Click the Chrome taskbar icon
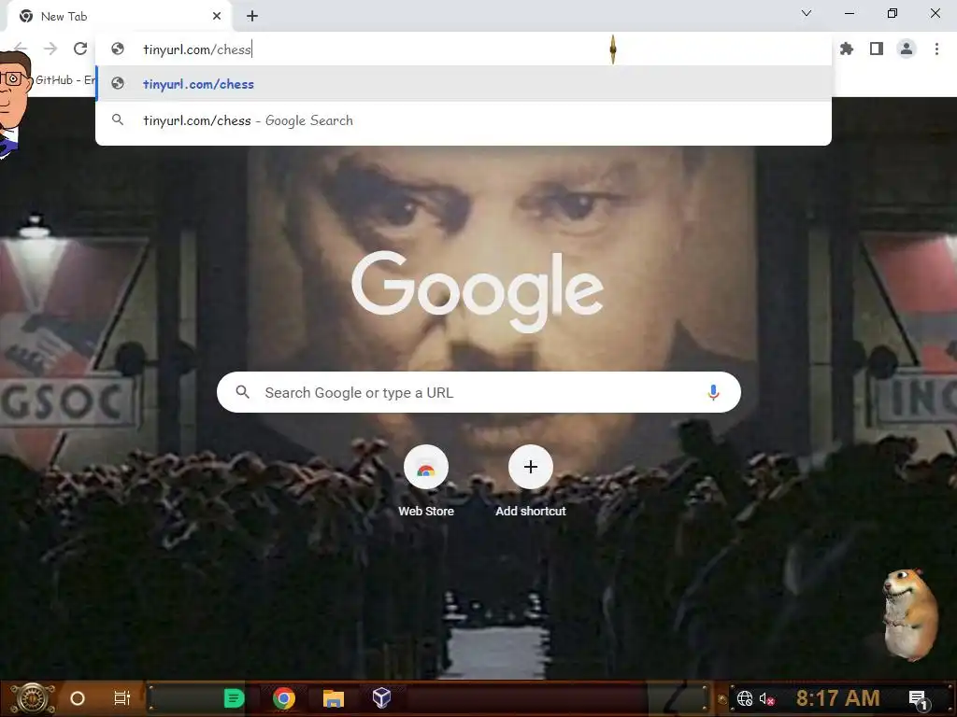The height and width of the screenshot is (717, 957). pos(284,698)
